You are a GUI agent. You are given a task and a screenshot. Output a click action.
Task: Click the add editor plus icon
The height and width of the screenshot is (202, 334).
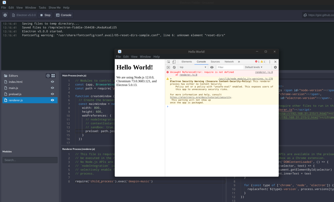(x=48, y=76)
